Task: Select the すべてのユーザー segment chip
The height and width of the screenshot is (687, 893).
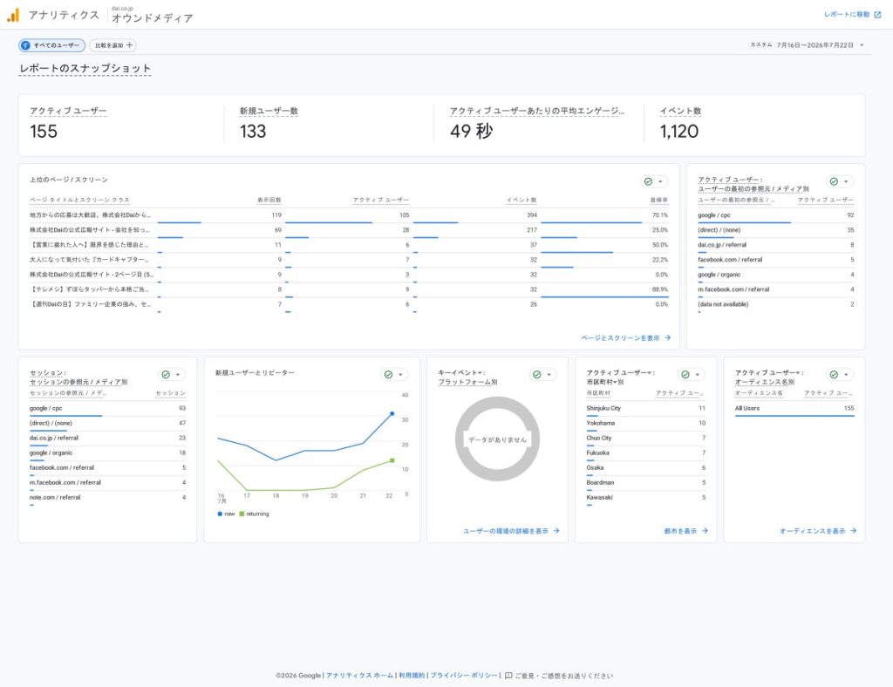Action: coord(51,45)
